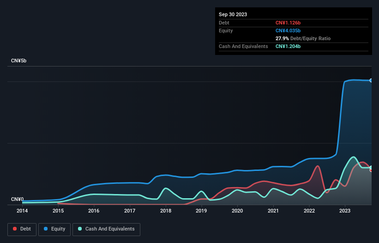Screen dimensions: 379x243
Task: Click the blue Equity legend dot
Action: pos(45,229)
